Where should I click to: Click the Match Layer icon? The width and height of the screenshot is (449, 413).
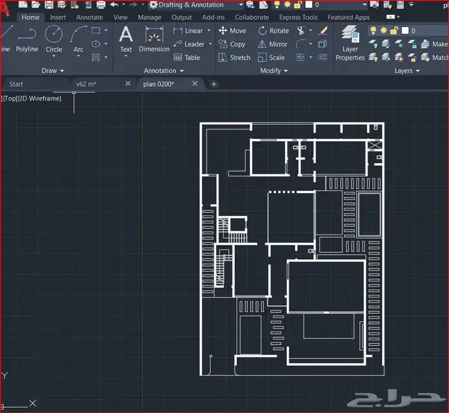pos(425,58)
